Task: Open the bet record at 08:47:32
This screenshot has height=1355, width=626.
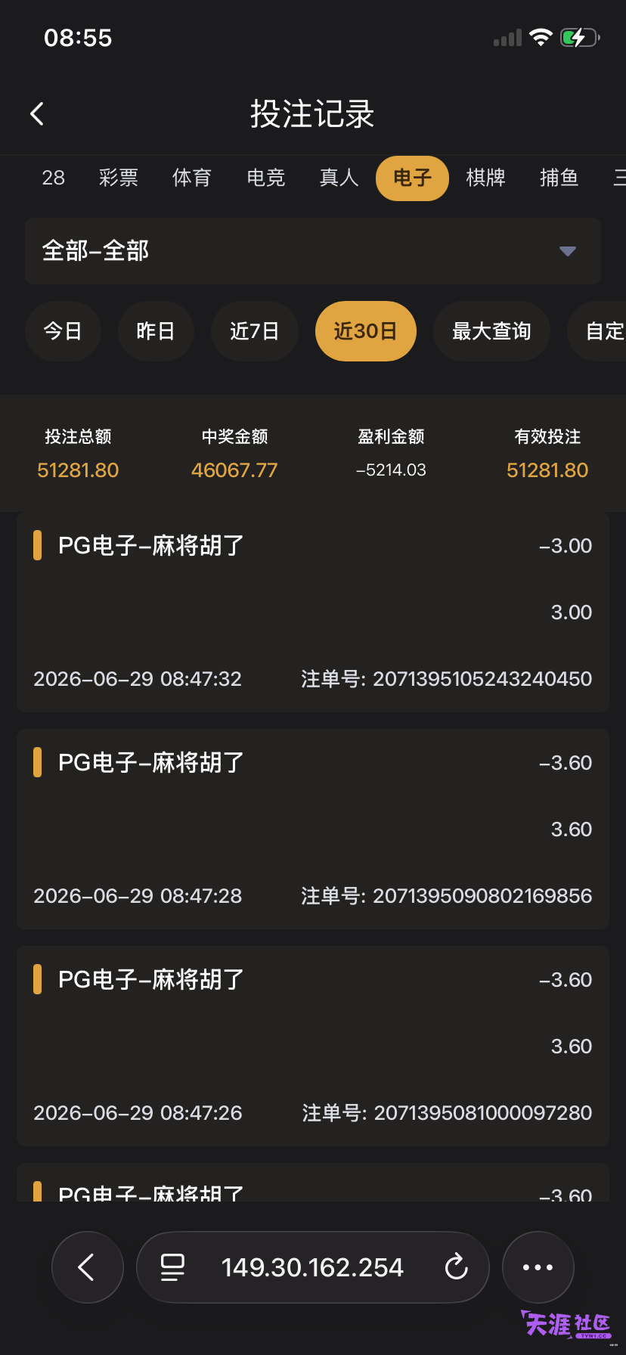Action: pos(313,612)
